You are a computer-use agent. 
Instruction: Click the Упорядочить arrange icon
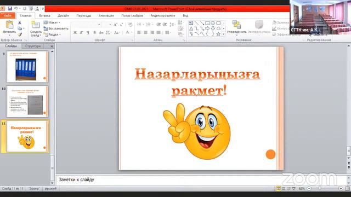click(x=236, y=24)
